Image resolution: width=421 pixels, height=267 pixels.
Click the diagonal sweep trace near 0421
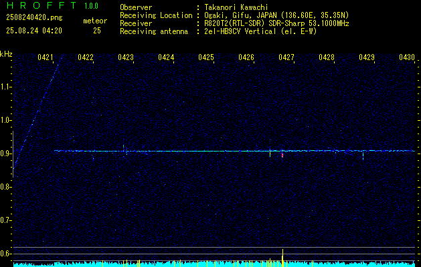tap(37, 113)
